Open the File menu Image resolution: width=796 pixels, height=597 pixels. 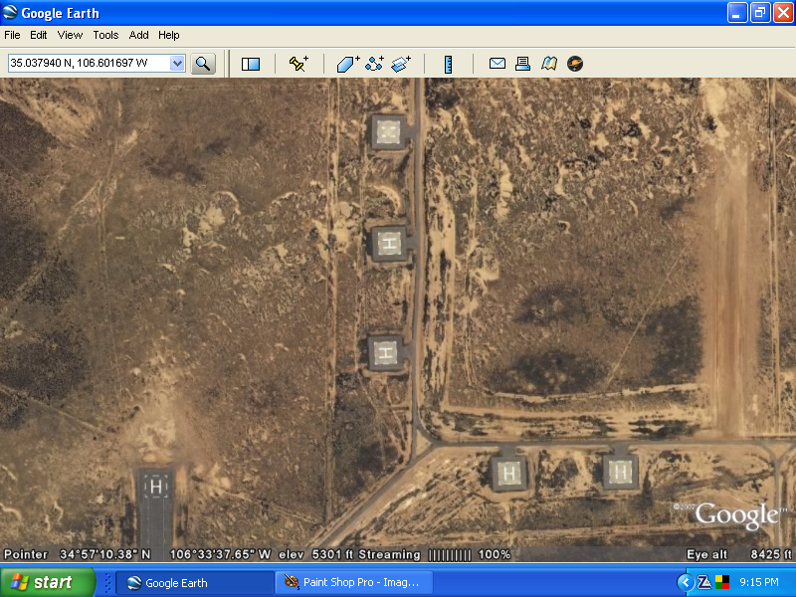click(x=12, y=35)
